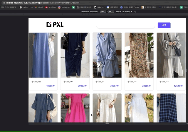Open the 100% zoom dropdown
The height and width of the screenshot is (132, 188).
[118, 11]
